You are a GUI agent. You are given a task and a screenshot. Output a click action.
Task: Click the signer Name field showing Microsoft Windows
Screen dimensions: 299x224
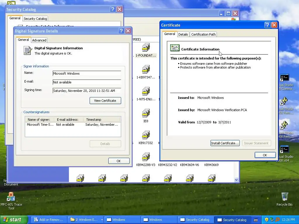87,73
